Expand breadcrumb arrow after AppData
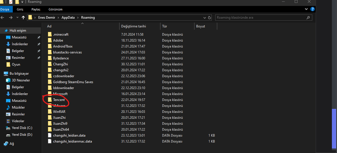Viewport: 337px width, 153px height. (x=78, y=18)
